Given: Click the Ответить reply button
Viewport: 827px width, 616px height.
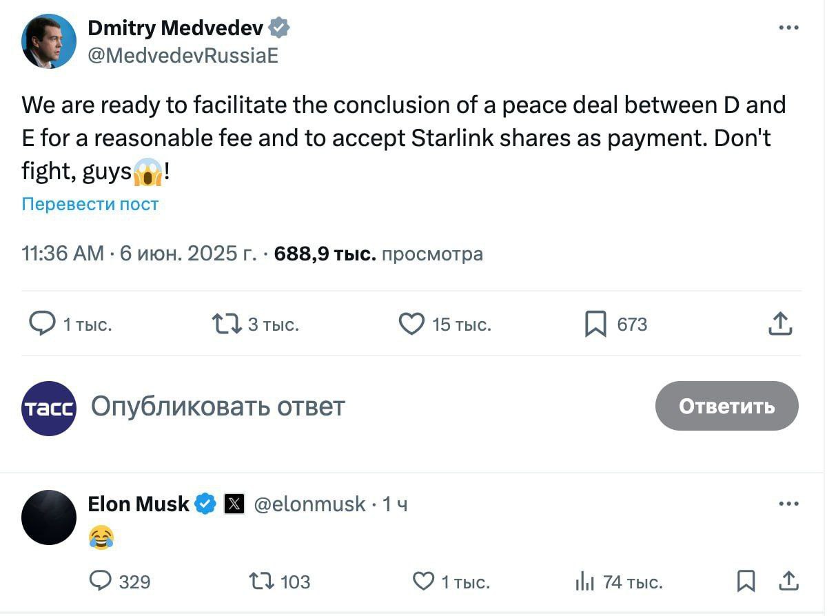Looking at the screenshot, I should [726, 406].
